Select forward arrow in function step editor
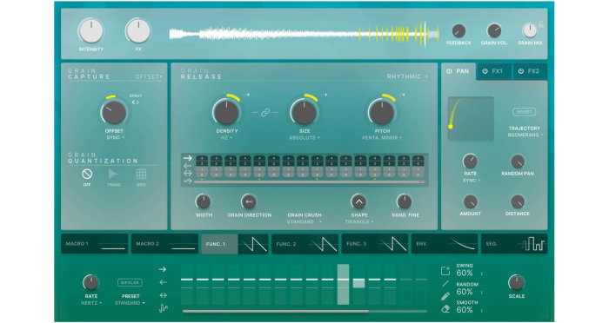Screen dimensions: 609x323 click(163, 269)
